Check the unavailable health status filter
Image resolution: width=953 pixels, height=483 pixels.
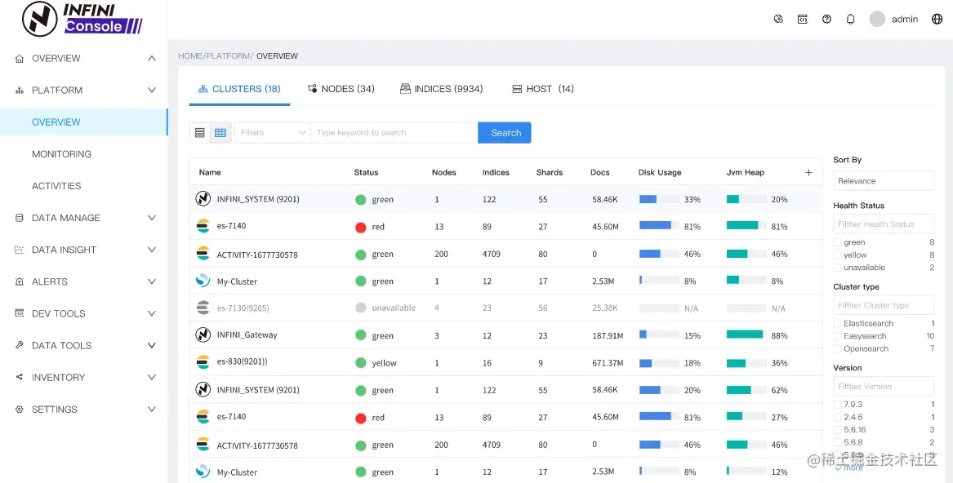click(x=838, y=268)
